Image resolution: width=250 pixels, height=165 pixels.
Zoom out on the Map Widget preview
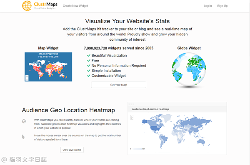[27, 79]
